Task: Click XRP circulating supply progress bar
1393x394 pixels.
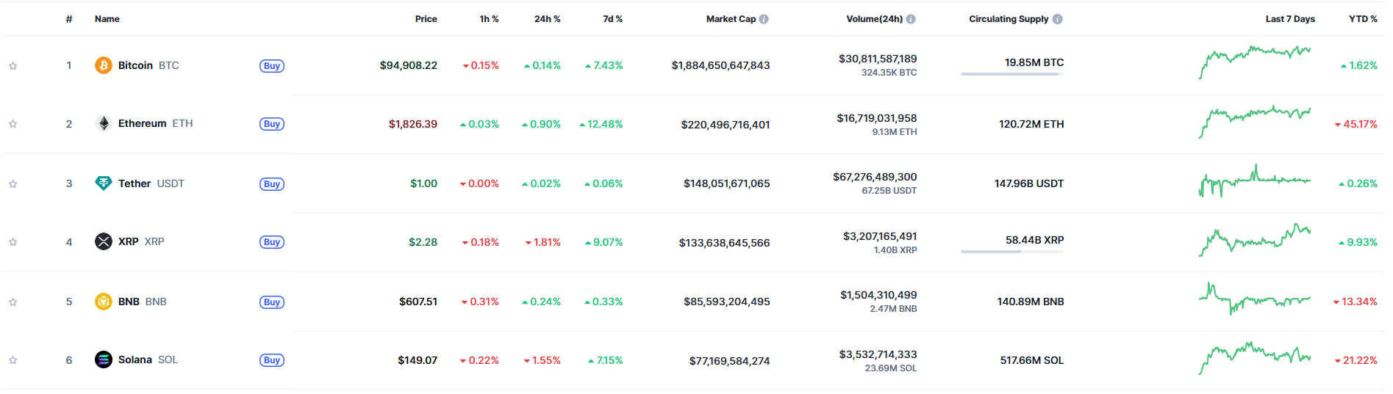Action: (1011, 252)
